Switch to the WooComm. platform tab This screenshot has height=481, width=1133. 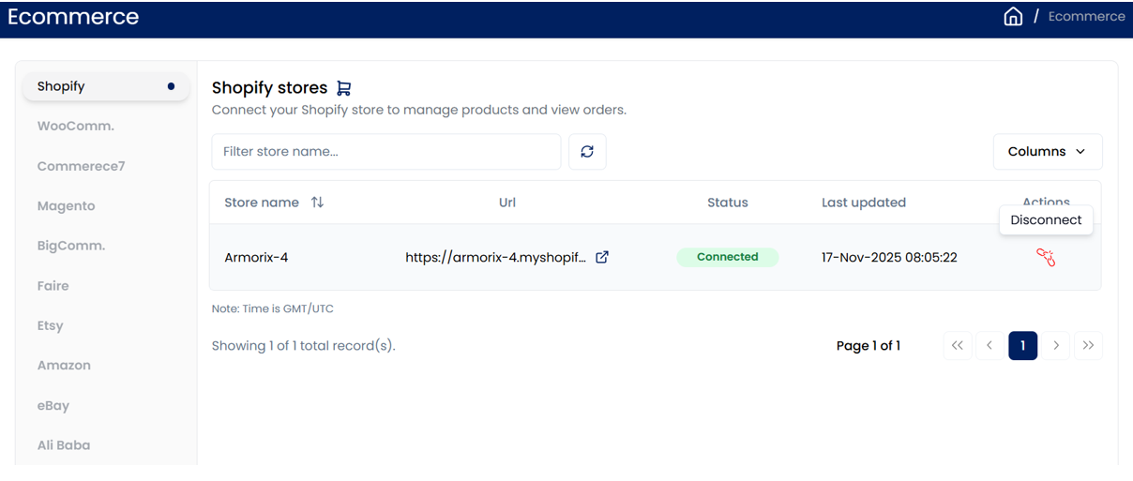76,126
